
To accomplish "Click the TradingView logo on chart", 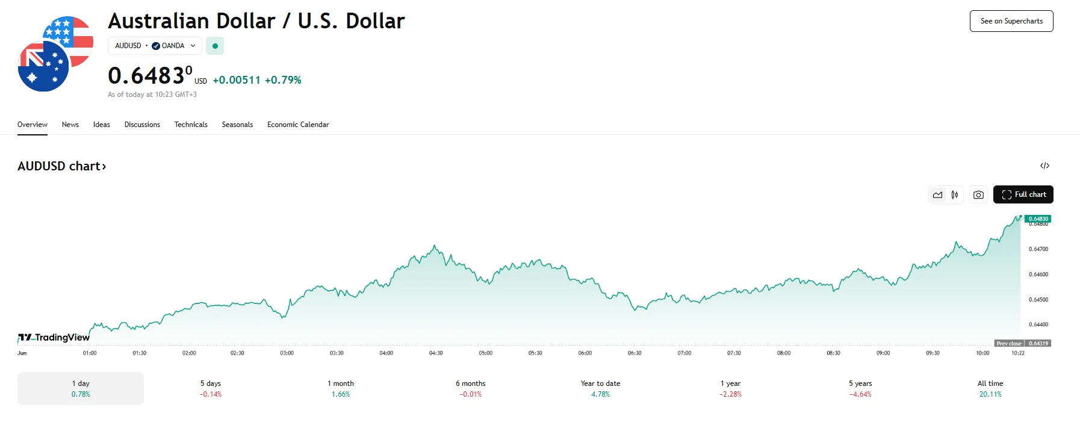I will pyautogui.click(x=54, y=338).
